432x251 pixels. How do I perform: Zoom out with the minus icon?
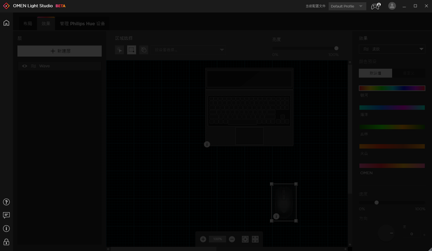pos(232,239)
